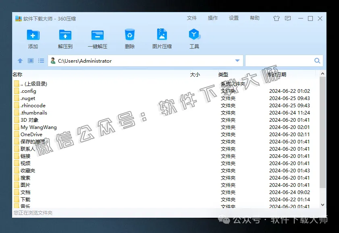This screenshot has width=339, height=233.
Task: Open the 设置 (Settings) menu
Action: tap(234, 18)
